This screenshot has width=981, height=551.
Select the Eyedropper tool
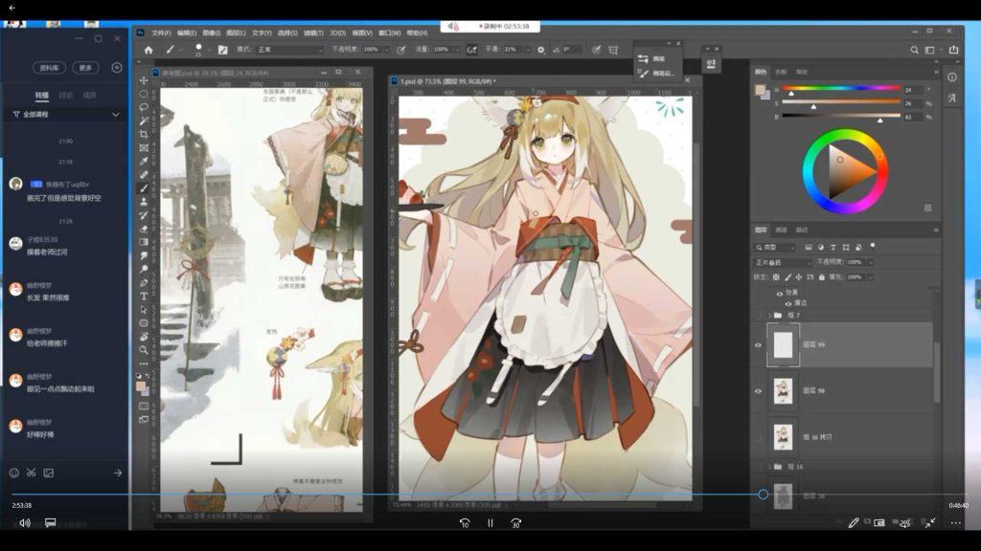144,161
